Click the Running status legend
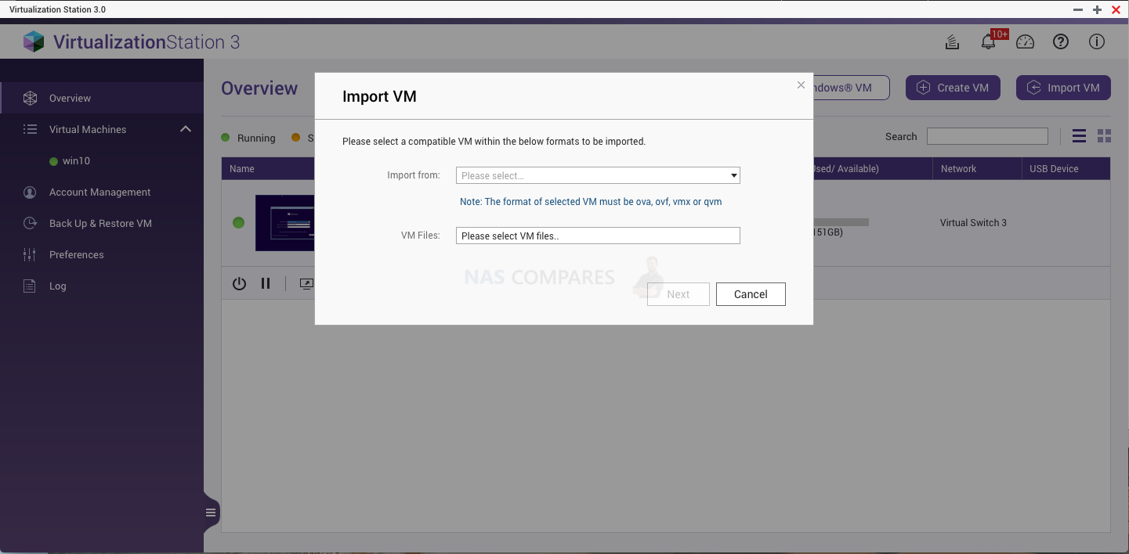The width and height of the screenshot is (1129, 554). (x=248, y=138)
